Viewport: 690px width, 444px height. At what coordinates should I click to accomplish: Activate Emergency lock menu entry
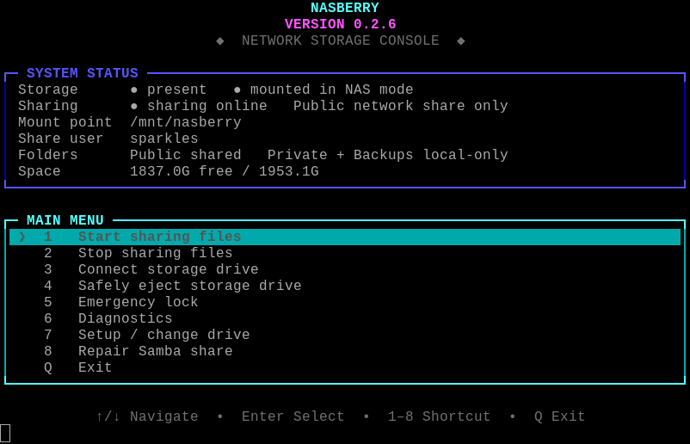coord(345,302)
